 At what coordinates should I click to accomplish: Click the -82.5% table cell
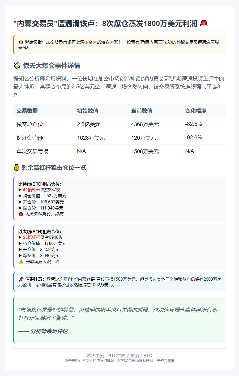[x=193, y=124]
